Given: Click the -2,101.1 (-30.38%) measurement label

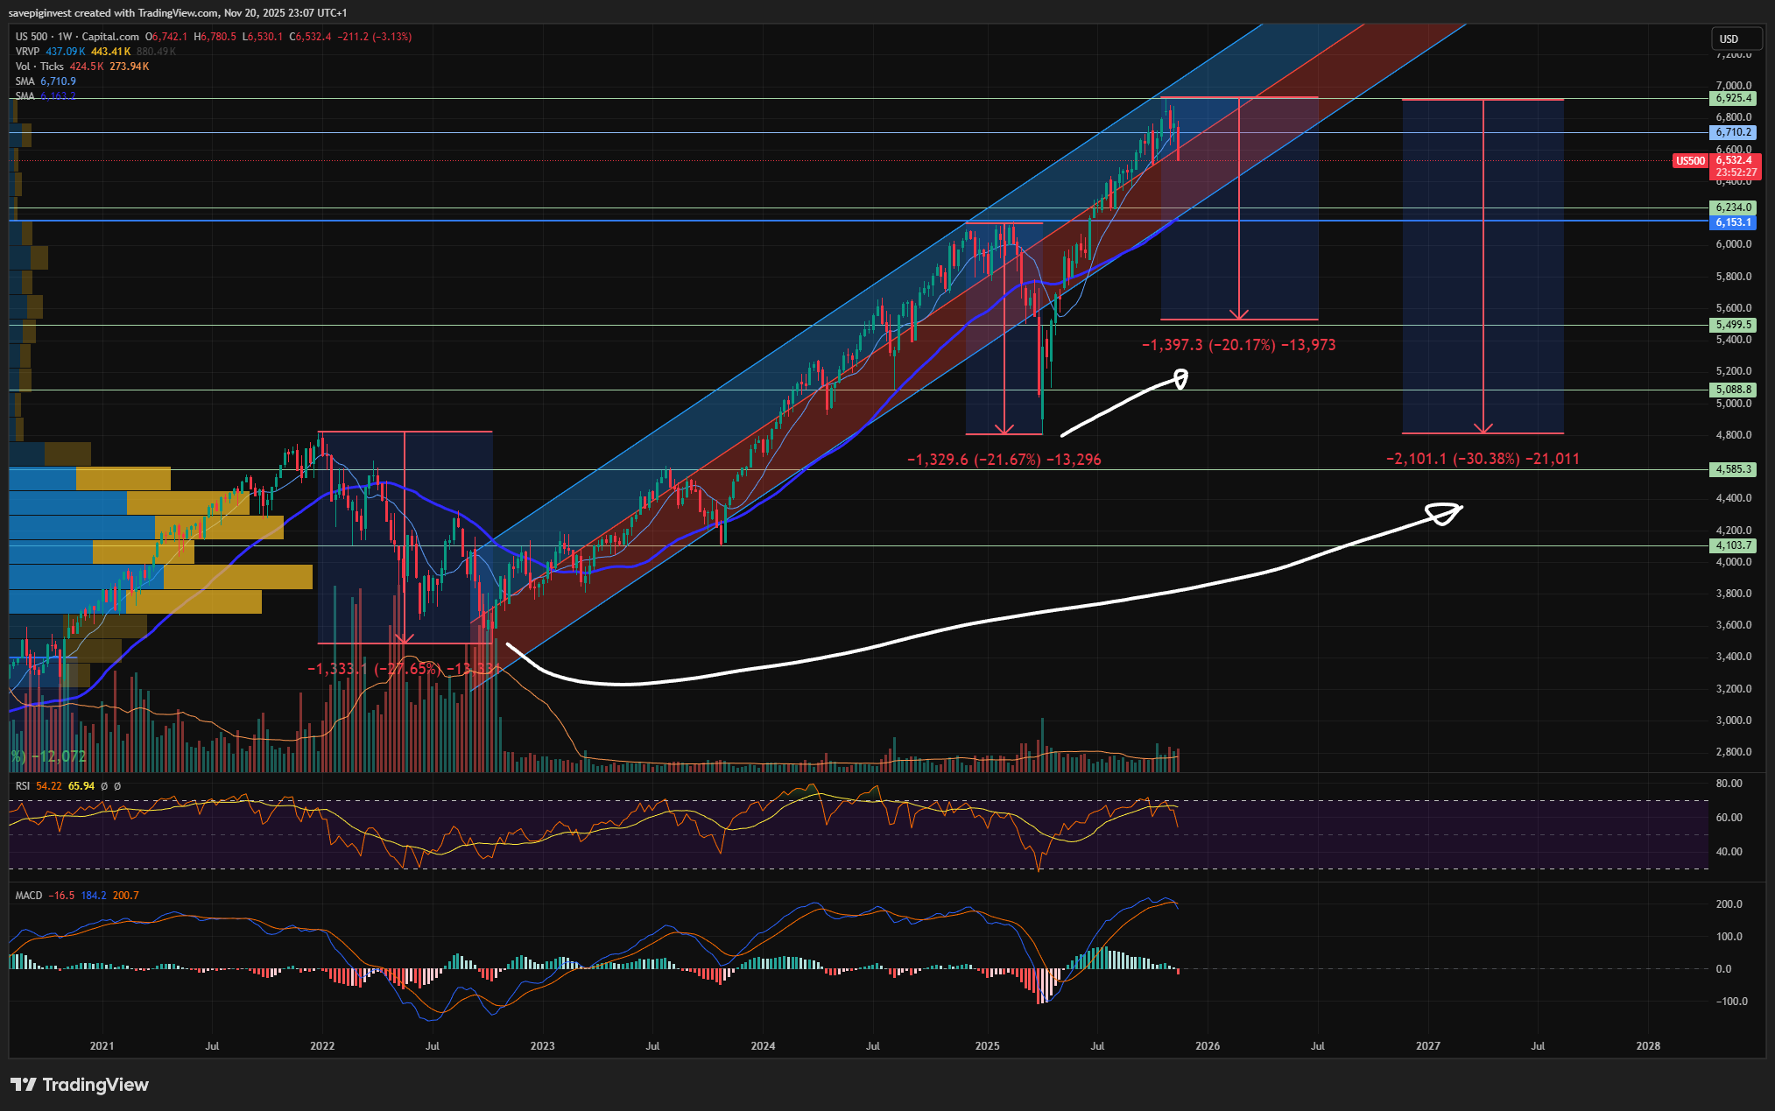Looking at the screenshot, I should coord(1483,459).
